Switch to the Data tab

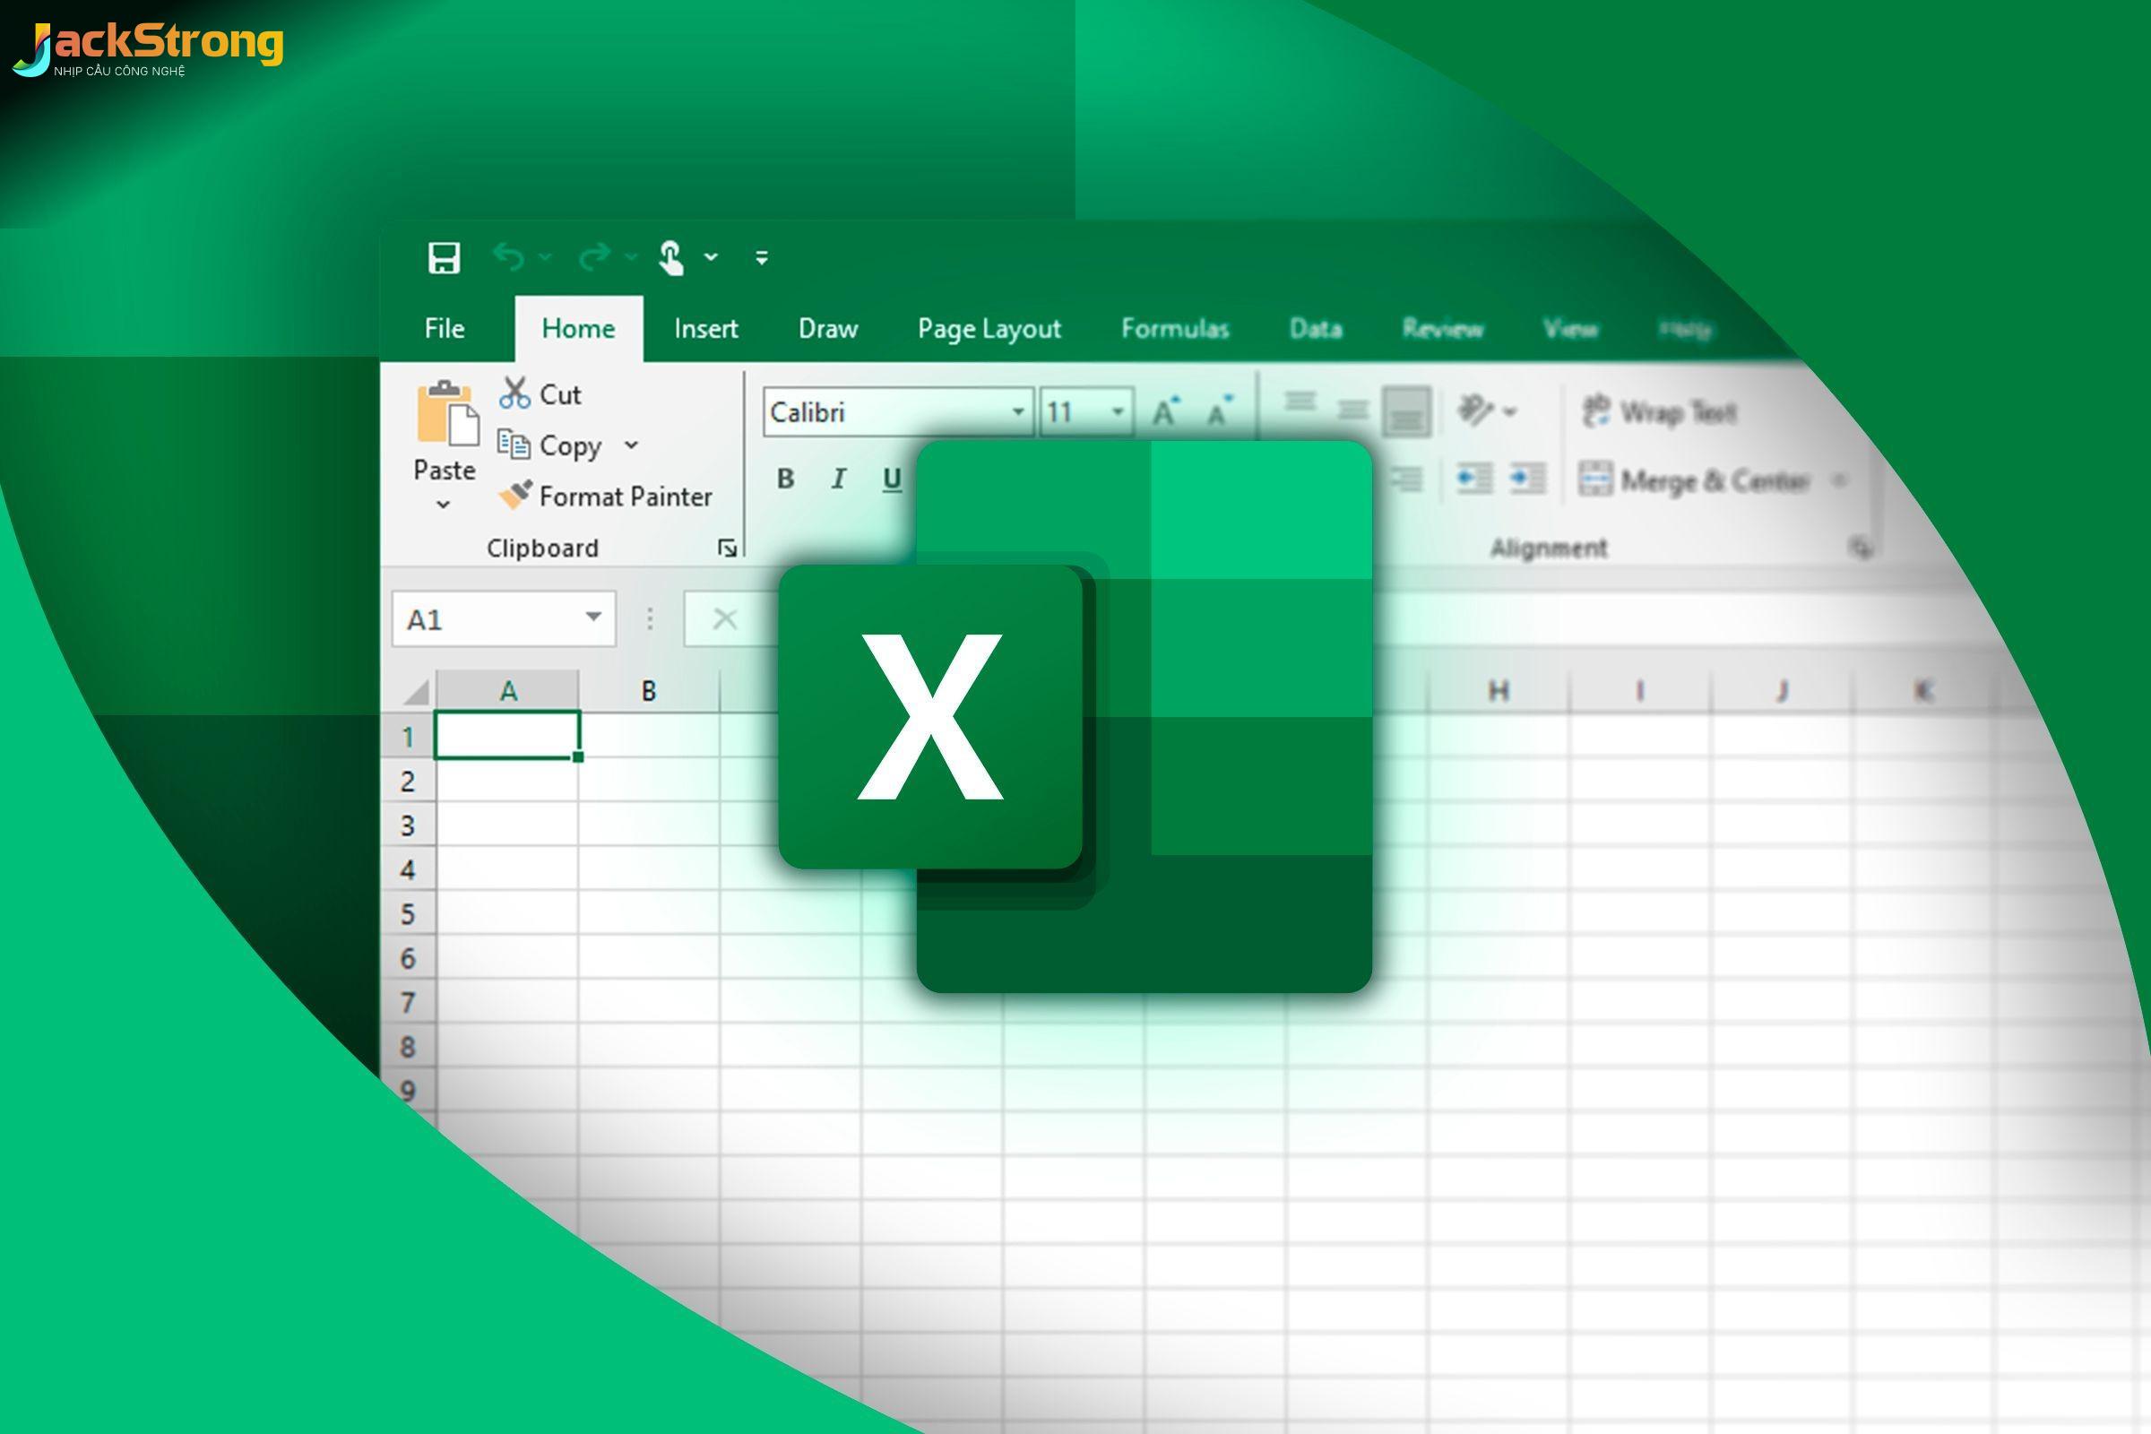[x=1316, y=328]
